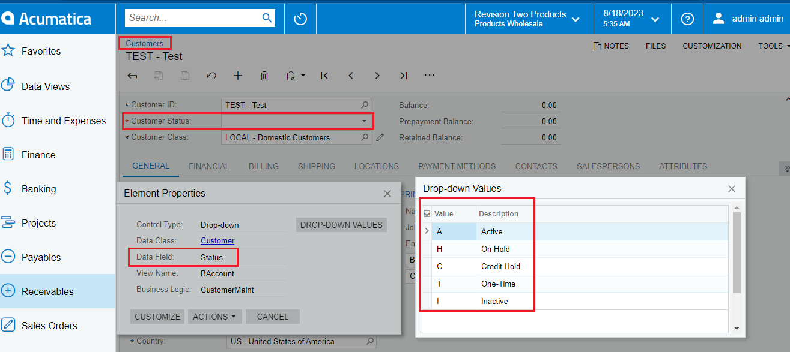Image resolution: width=790 pixels, height=352 pixels.
Task: Click the save and close toolbar icon
Action: (x=159, y=76)
